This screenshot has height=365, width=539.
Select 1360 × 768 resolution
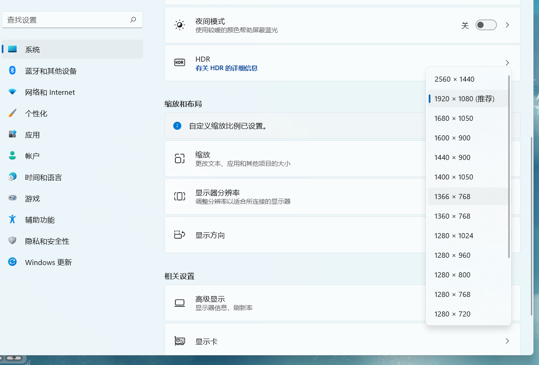click(x=468, y=216)
